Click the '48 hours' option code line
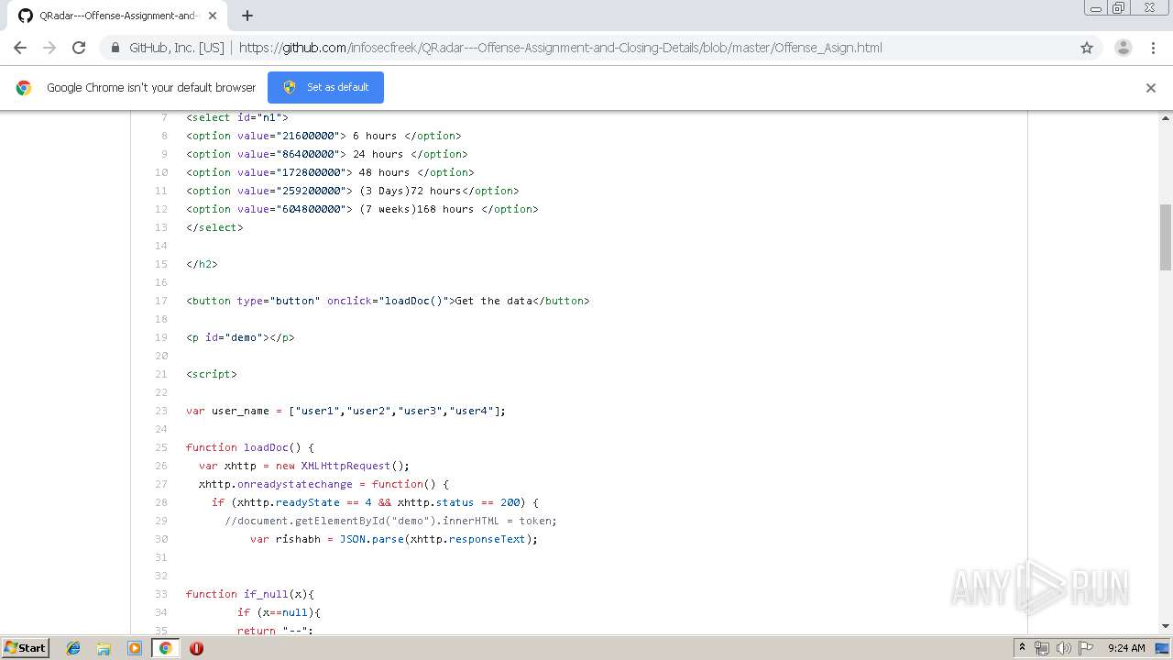 (330, 172)
